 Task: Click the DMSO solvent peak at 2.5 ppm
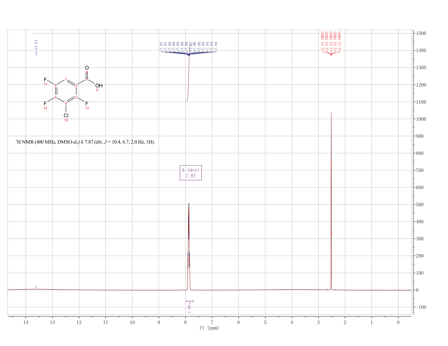click(x=331, y=204)
